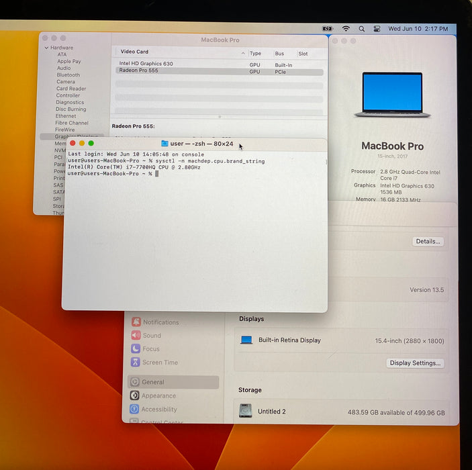The image size is (472, 470).
Task: Select ATA in System Information sidebar
Action: [62, 54]
